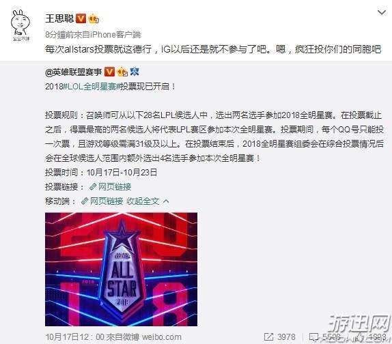Collapse the post with 收起全文

(143, 201)
